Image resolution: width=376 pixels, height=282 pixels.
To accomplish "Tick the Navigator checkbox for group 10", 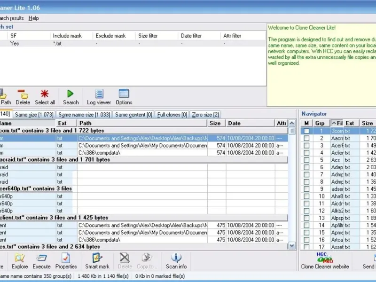I will pyautogui.click(x=306, y=196).
